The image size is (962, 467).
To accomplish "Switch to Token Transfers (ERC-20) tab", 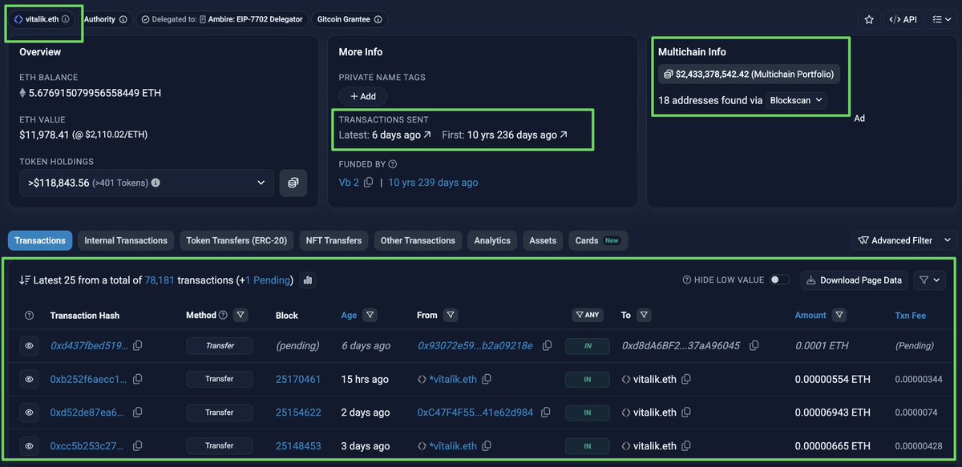I will coord(236,240).
